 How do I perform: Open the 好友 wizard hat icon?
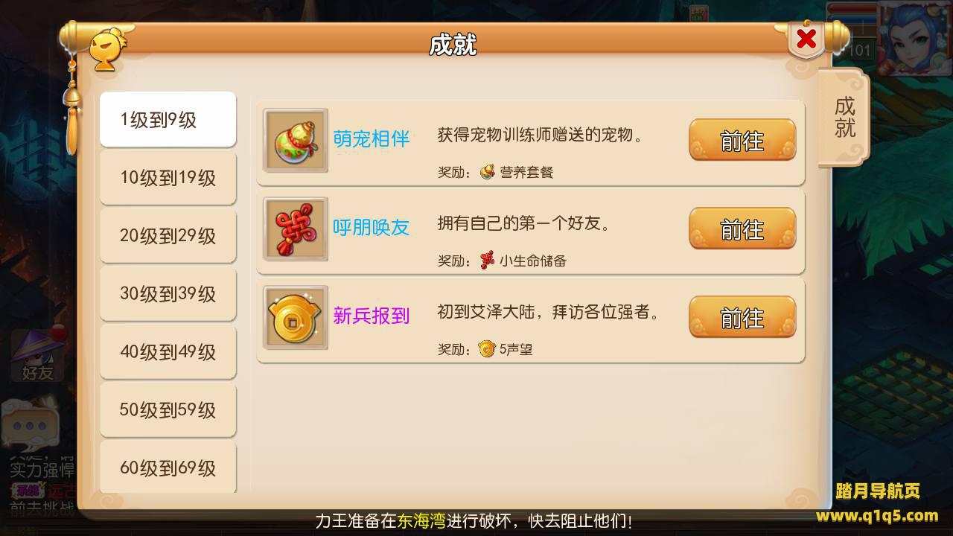pyautogui.click(x=36, y=355)
